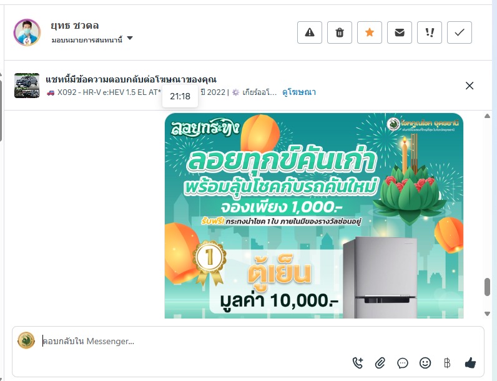Open the Loy Krathong promotion image
The height and width of the screenshot is (381, 497).
(314, 215)
